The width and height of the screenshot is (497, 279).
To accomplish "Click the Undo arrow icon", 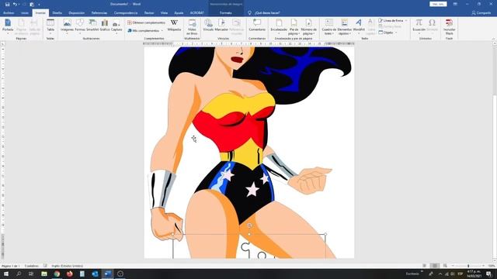I will point(15,5).
